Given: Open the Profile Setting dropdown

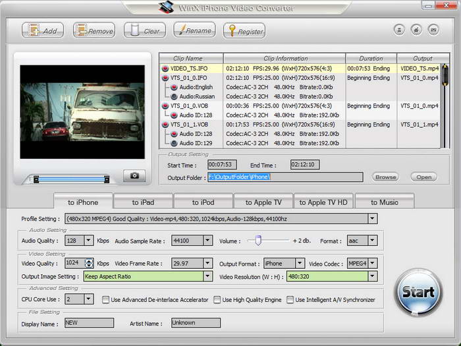Looking at the screenshot, I should [372, 219].
